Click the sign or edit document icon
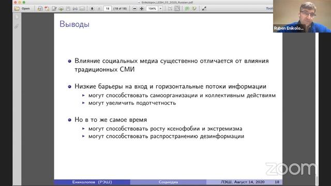Screen dimensions: 331x186 [x=54, y=9]
